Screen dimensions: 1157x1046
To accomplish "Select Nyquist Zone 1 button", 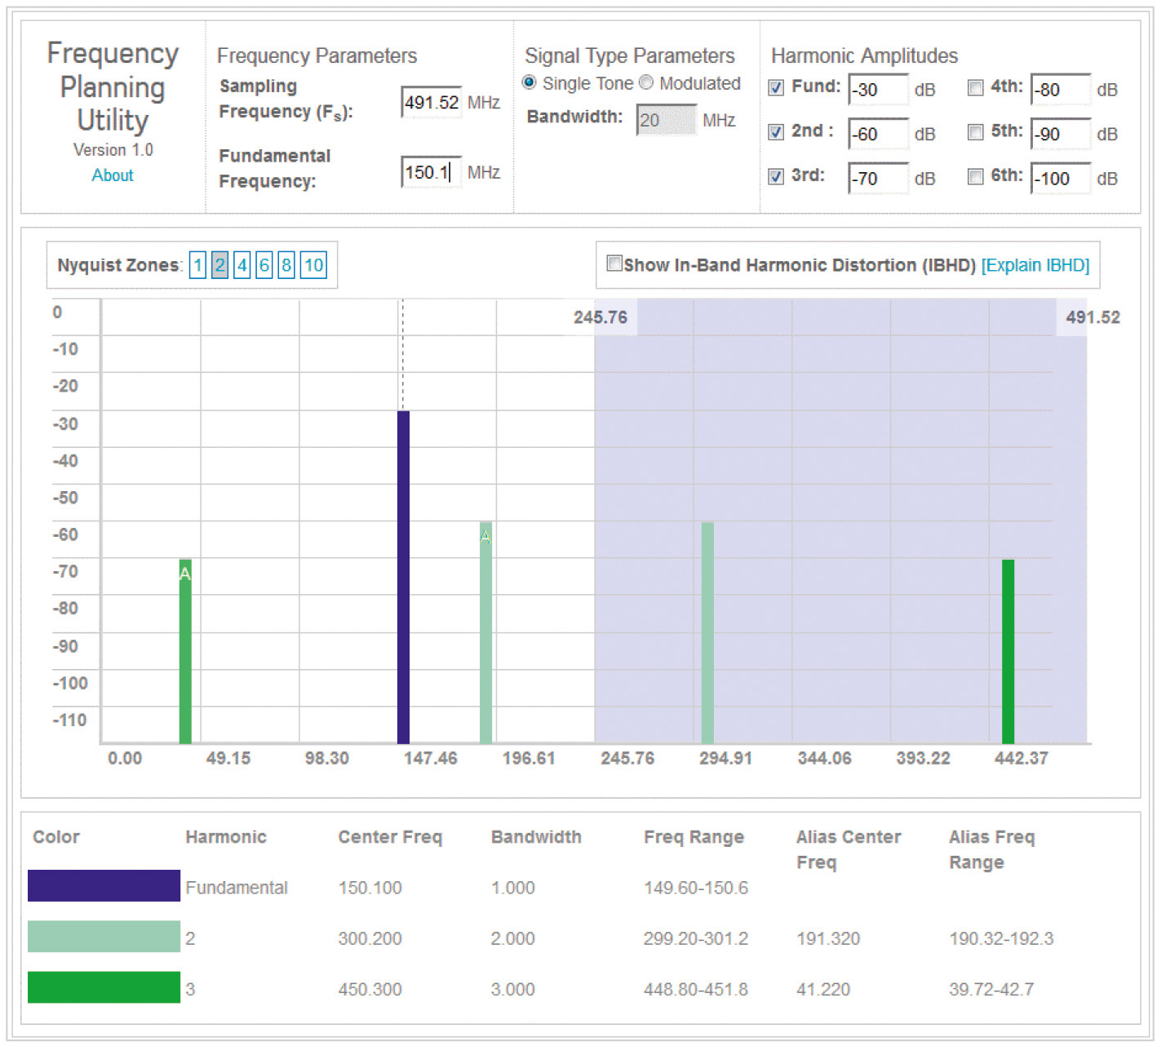I will tap(197, 265).
